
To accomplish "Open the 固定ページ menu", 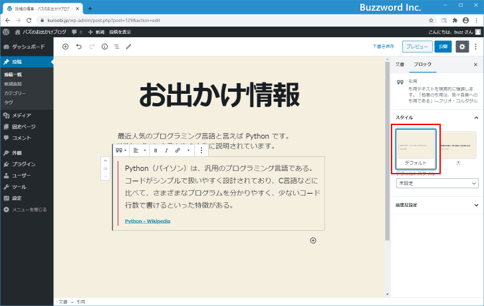I will [27, 126].
